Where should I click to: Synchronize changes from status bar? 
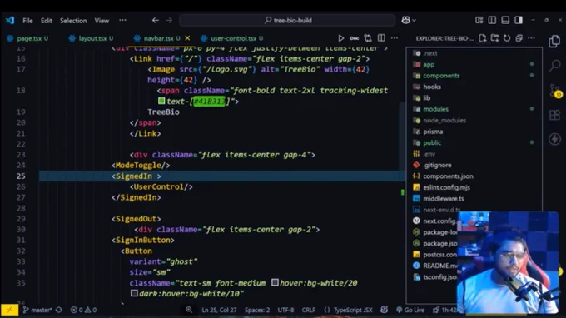coord(59,310)
